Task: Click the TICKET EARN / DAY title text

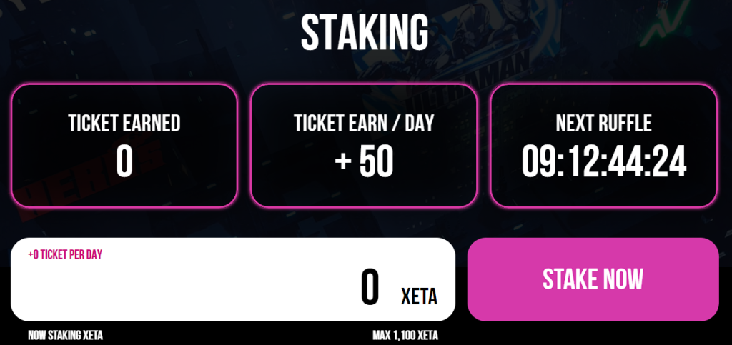Action: [364, 123]
